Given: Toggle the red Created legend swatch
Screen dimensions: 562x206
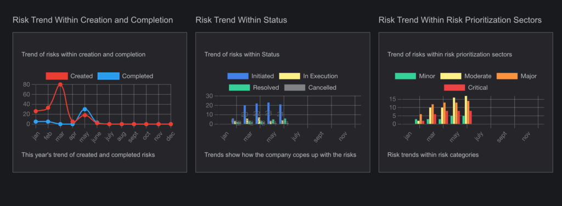Looking at the screenshot, I should (57, 76).
